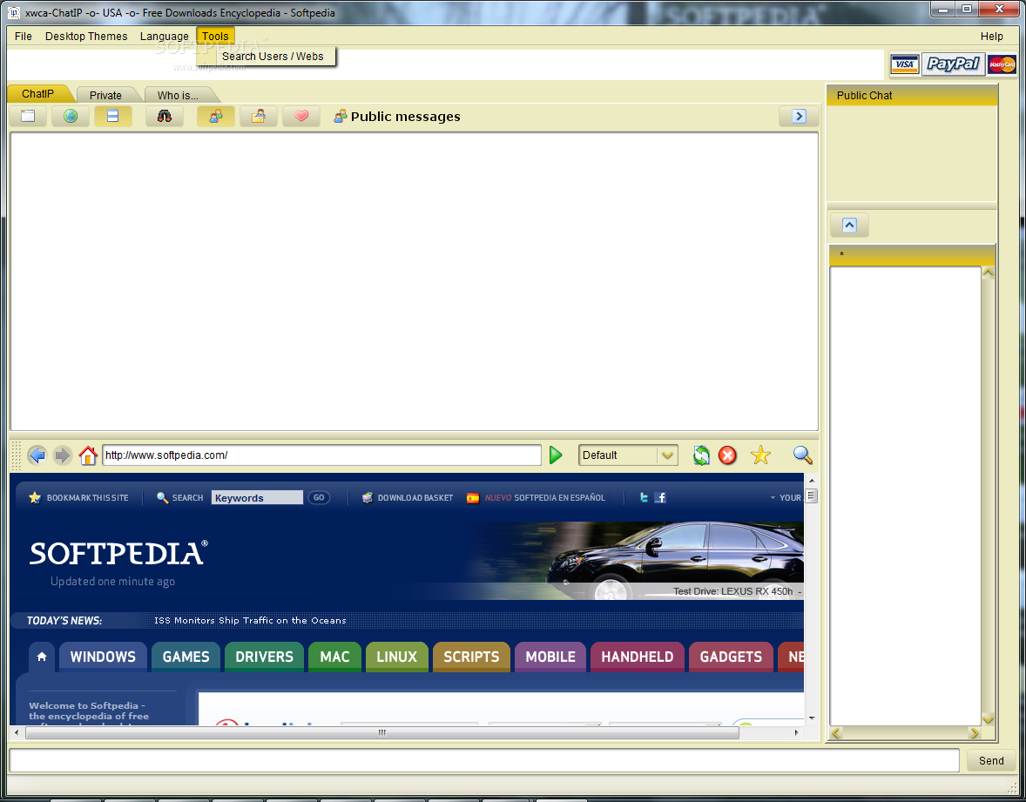The width and height of the screenshot is (1026, 802).
Task: Click the green go play button
Action: [556, 455]
